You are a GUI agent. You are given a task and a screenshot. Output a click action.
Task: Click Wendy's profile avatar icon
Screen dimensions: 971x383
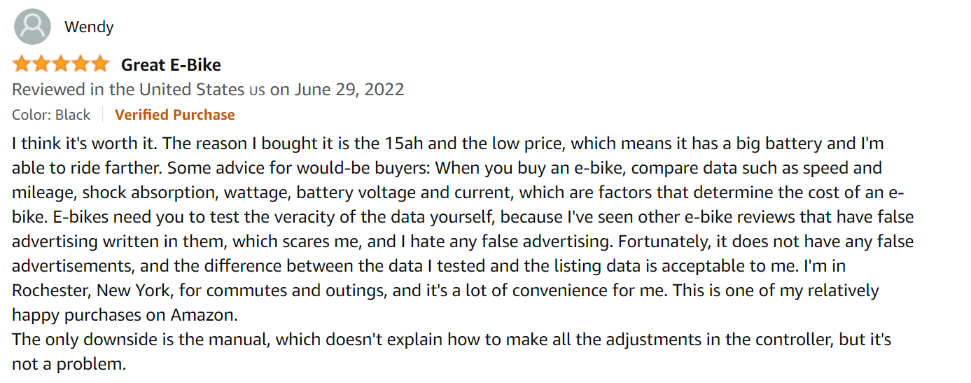click(32, 27)
